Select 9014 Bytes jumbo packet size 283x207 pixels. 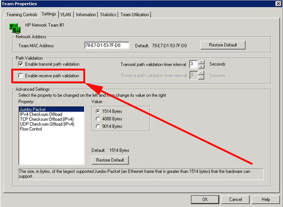point(98,126)
